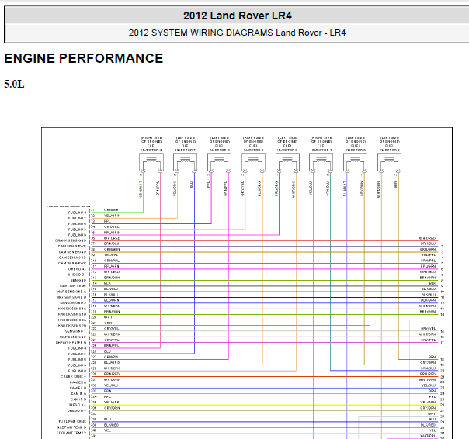Click the "ENGINE PERFORMANCE" heading
This screenshot has height=439, width=469.
(84, 58)
